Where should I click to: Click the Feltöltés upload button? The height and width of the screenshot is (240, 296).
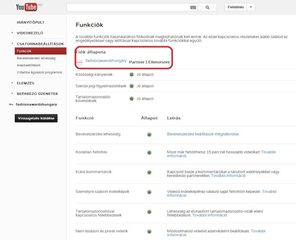[x=235, y=7]
